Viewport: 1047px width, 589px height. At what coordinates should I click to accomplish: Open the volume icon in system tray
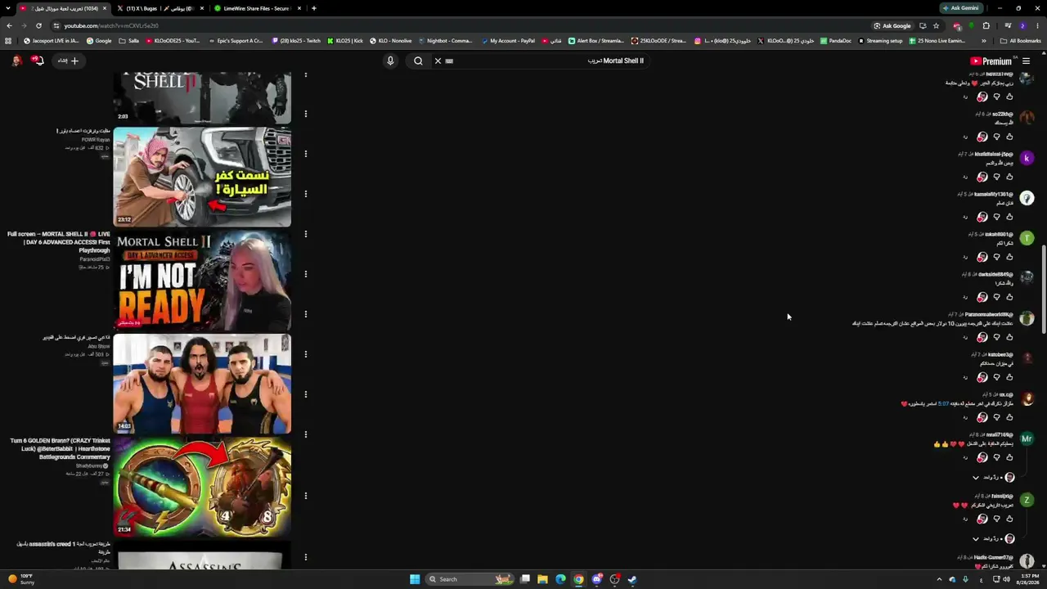1007,579
